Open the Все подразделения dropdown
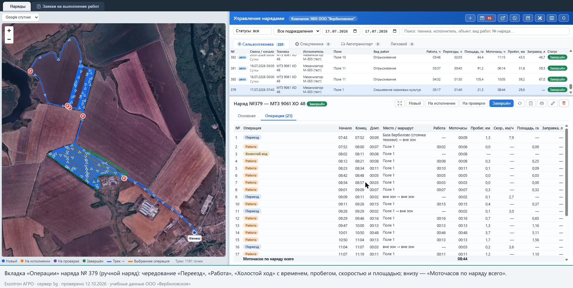The image size is (573, 288). [x=297, y=31]
